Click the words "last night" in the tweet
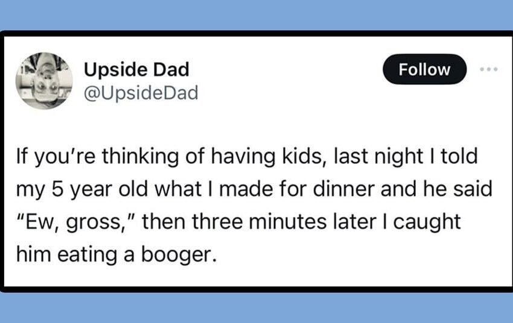 (x=378, y=157)
